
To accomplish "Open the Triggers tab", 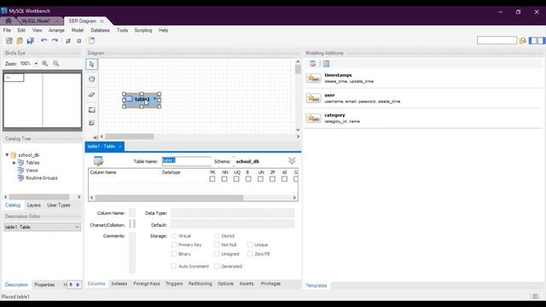I will (x=174, y=284).
